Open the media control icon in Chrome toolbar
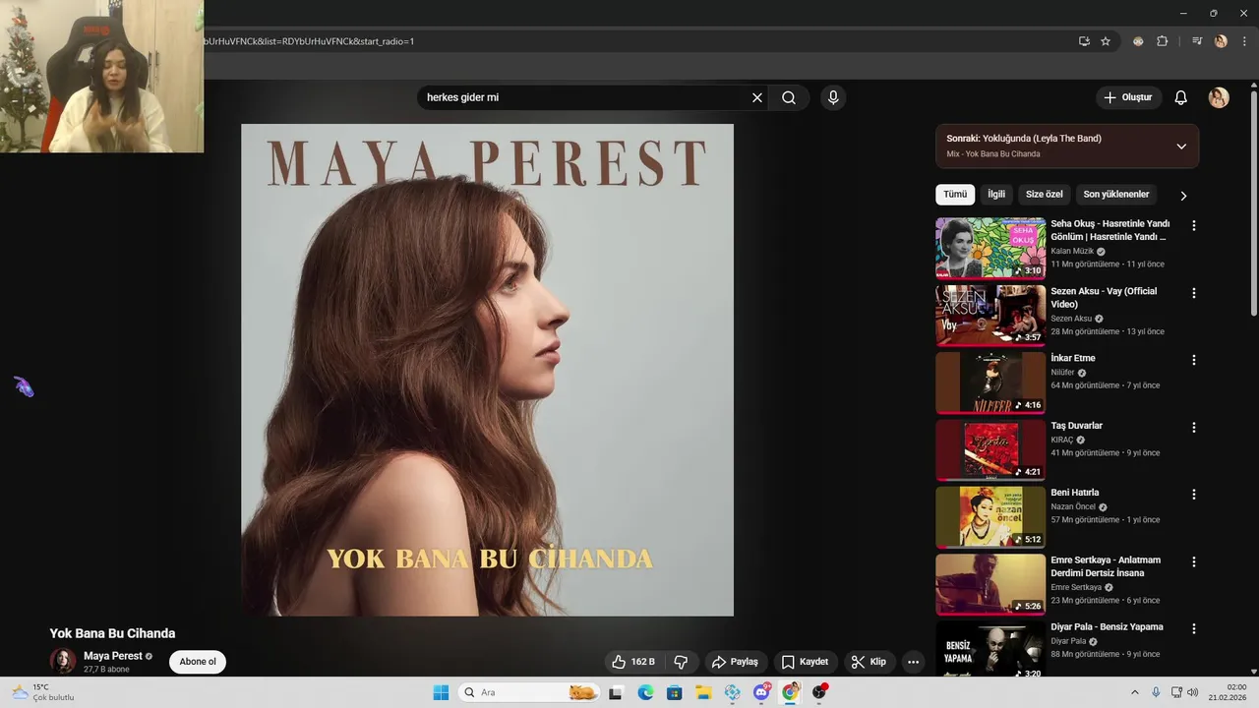This screenshot has height=708, width=1259. [x=1197, y=41]
